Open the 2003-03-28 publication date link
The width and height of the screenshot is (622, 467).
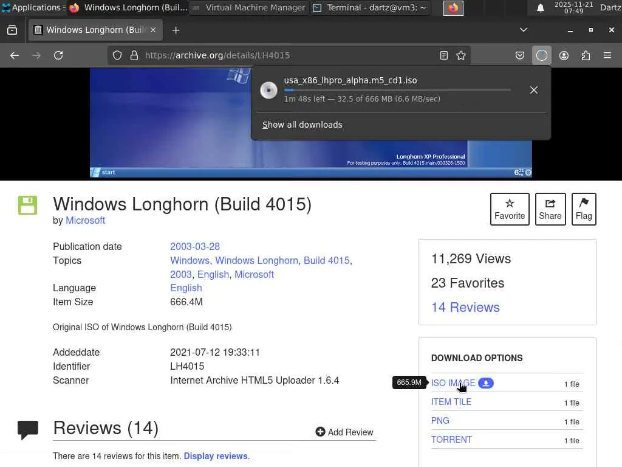(195, 247)
